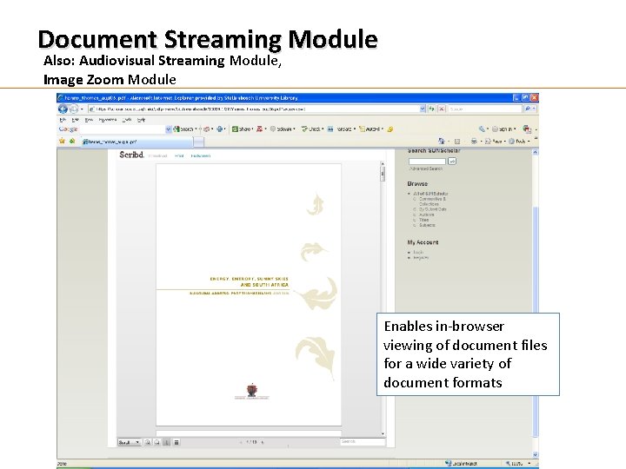The width and height of the screenshot is (626, 469).
Task: Click the Login link under My Account
Action: [418, 252]
